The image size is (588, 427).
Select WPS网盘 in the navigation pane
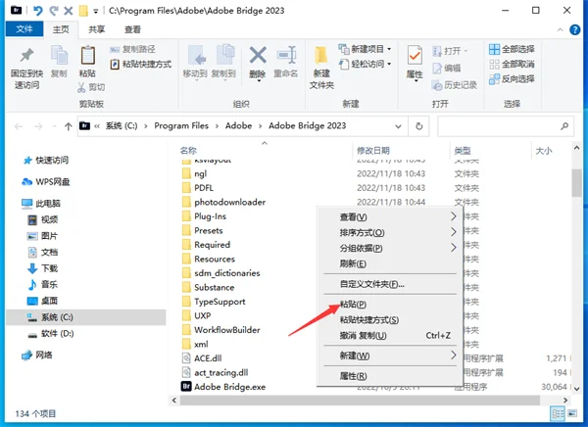point(46,182)
